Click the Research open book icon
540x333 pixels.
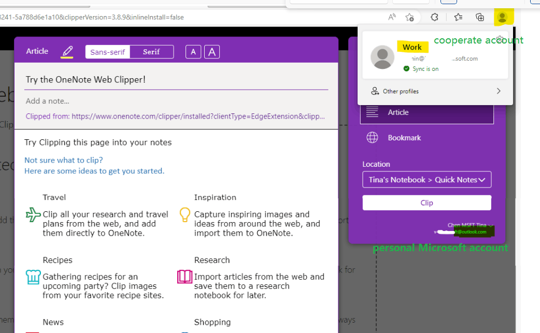[x=184, y=277]
